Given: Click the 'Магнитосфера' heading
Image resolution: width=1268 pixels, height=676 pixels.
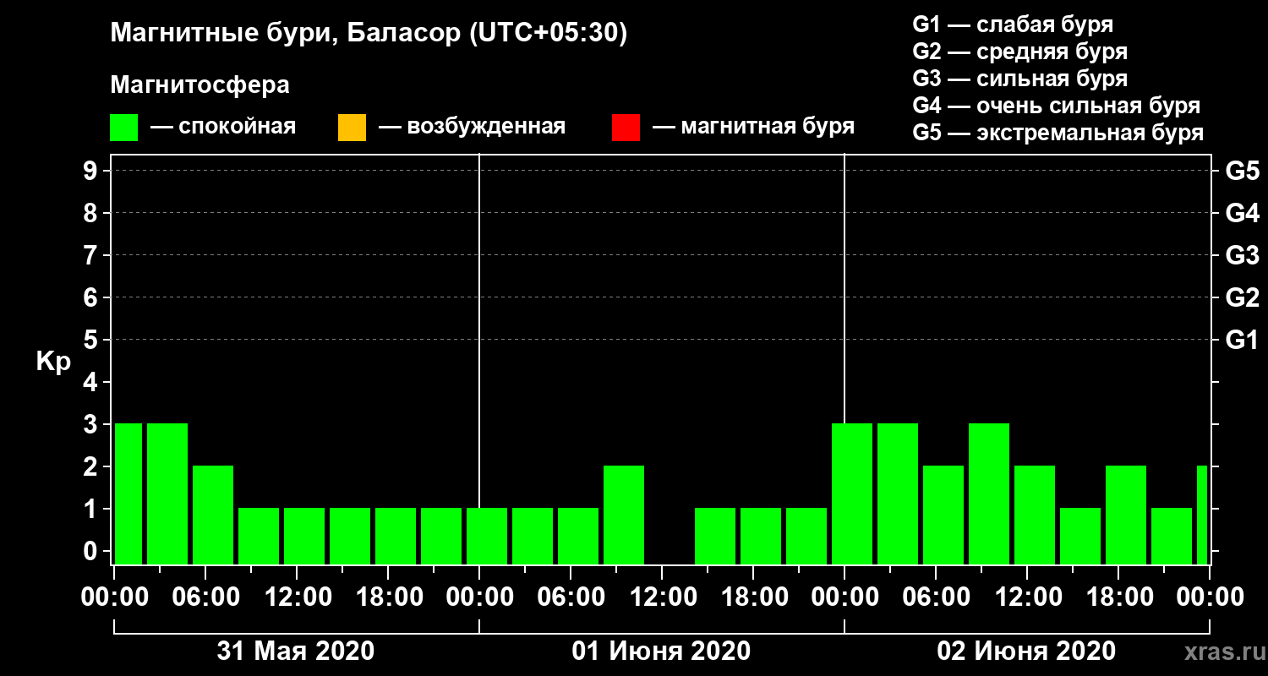Looking at the screenshot, I should (200, 84).
